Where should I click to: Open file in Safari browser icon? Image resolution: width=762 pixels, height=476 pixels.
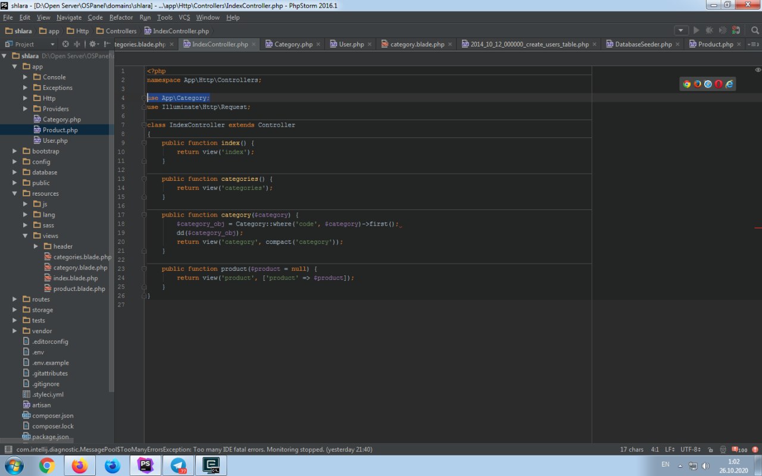(708, 84)
